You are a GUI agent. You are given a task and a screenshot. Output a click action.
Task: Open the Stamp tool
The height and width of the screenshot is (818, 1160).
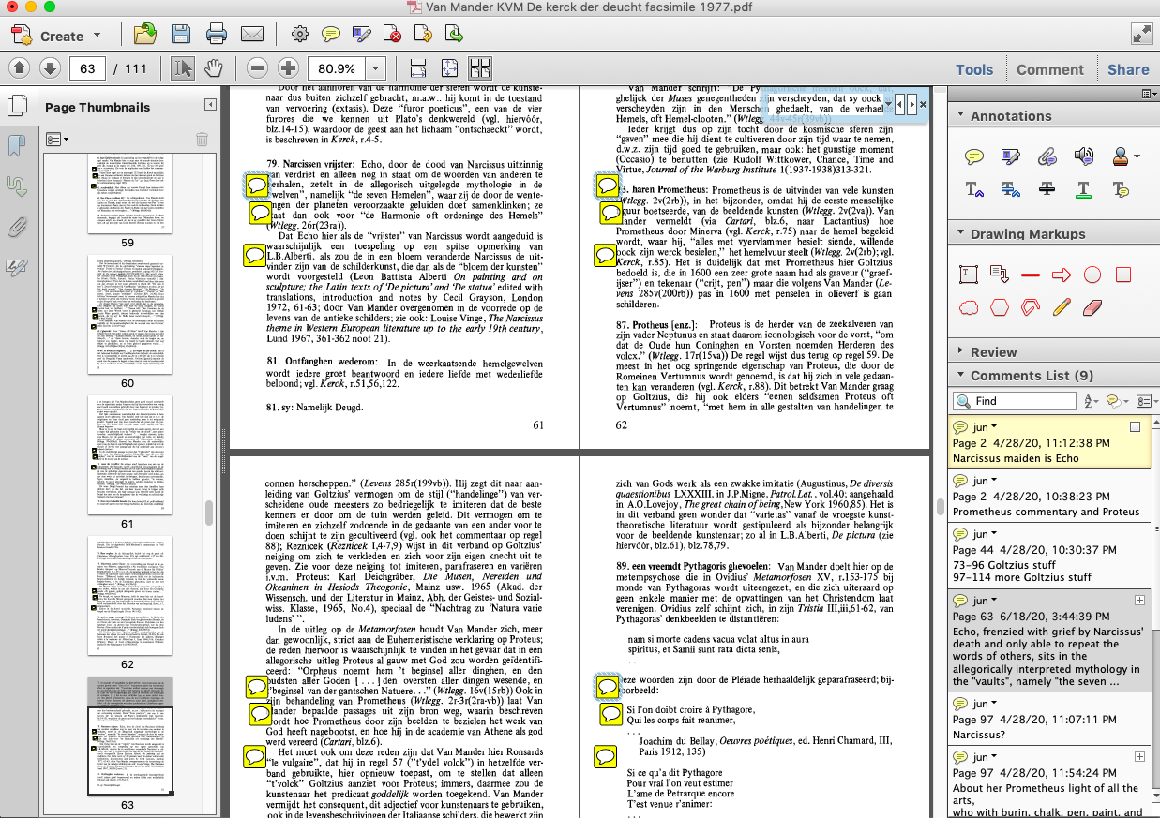pyautogui.click(x=1122, y=156)
